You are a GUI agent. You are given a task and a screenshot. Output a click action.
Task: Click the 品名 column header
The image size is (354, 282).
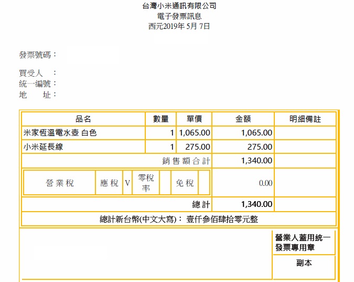click(83, 119)
